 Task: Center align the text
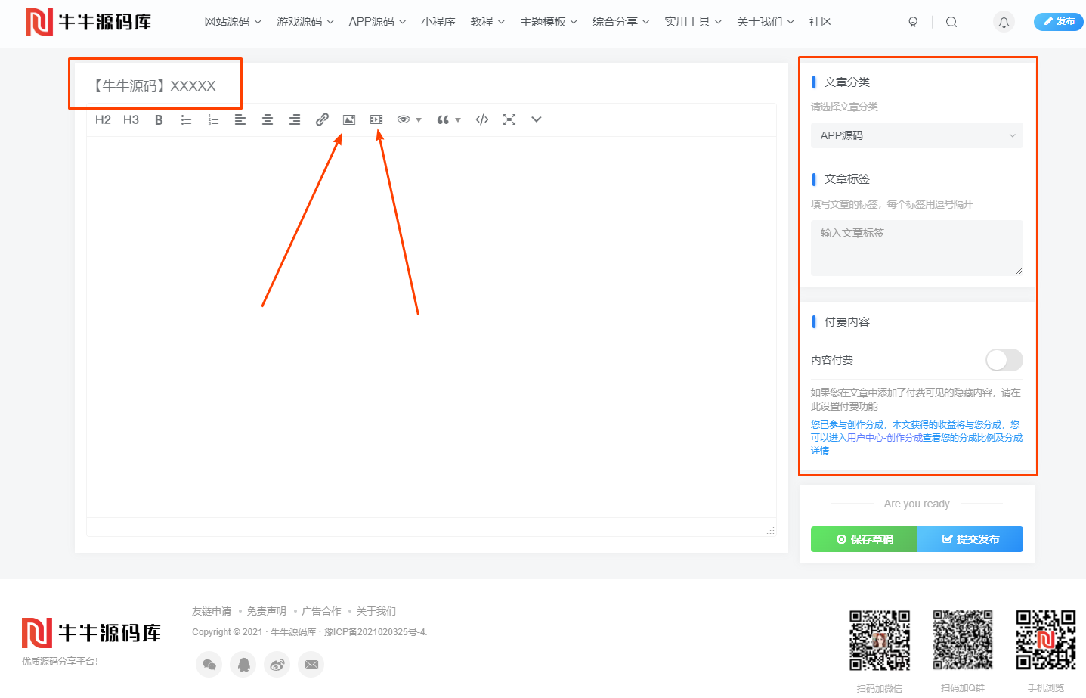click(x=268, y=119)
